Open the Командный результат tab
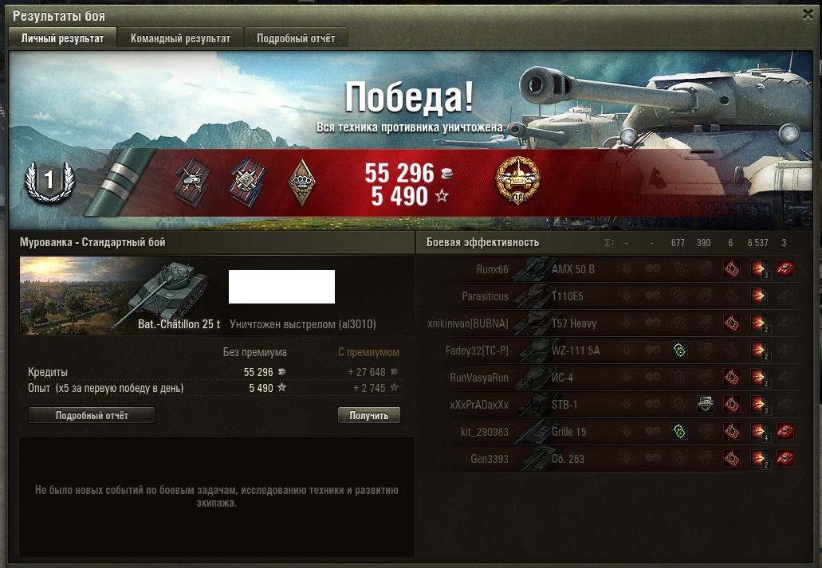This screenshot has width=822, height=568. [x=180, y=38]
